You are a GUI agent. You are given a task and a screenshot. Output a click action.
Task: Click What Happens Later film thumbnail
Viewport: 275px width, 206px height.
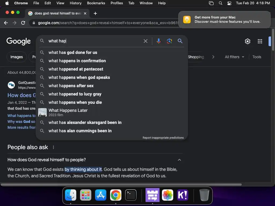coord(42,112)
